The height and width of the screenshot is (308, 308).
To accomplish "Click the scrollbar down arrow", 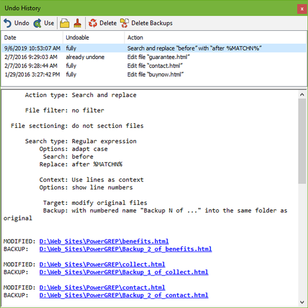I will pos(302,302).
